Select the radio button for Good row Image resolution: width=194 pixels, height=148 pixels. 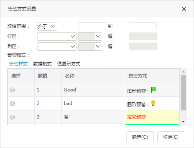[x=12, y=90]
